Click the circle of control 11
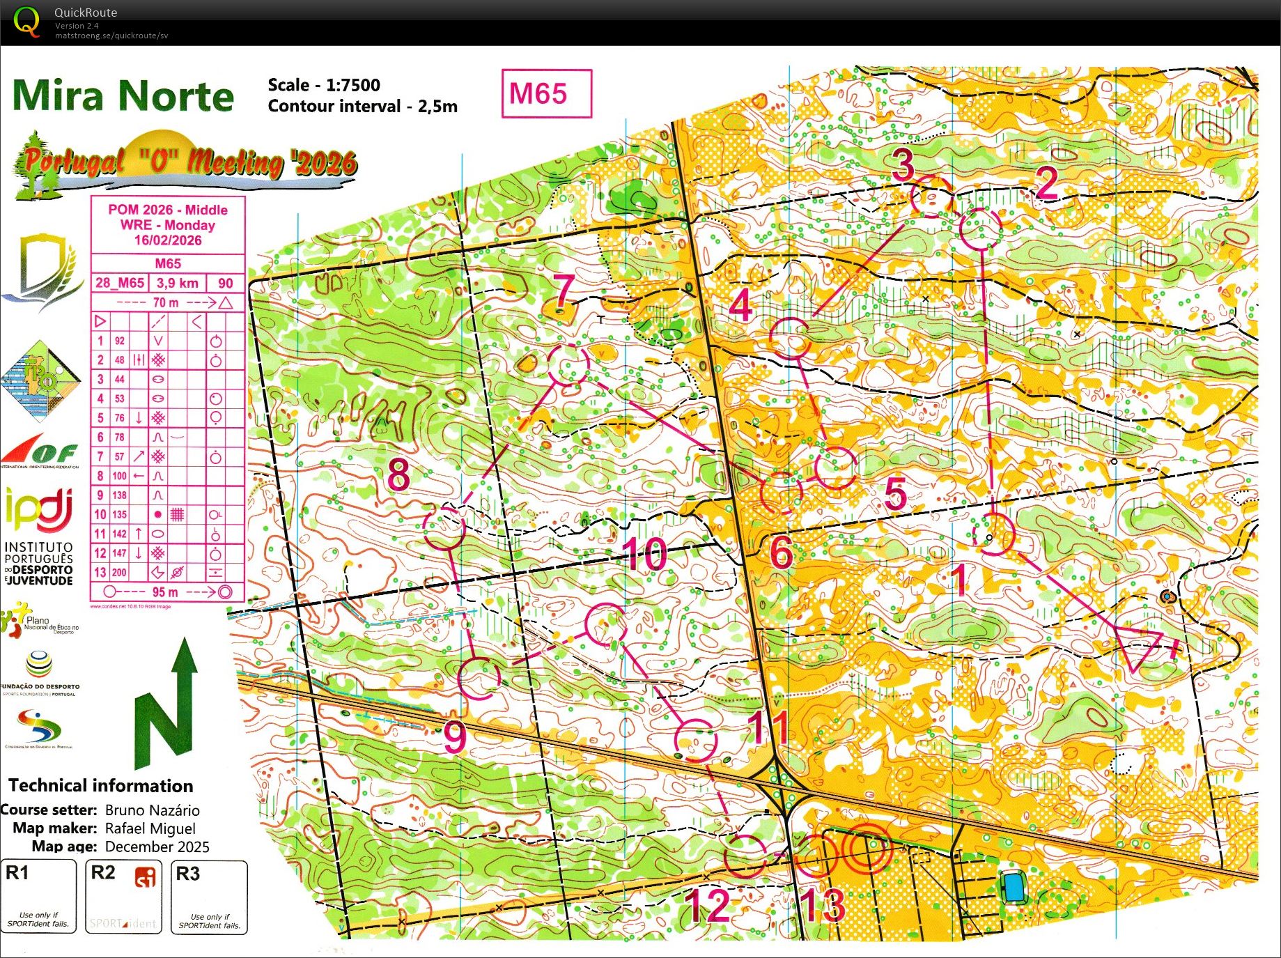1281x958 pixels. tap(695, 740)
